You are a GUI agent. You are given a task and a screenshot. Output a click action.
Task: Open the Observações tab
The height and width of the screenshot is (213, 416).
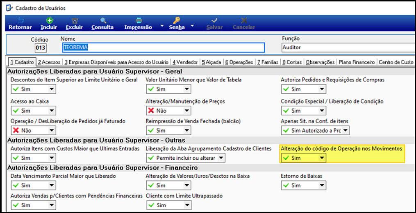coord(320,62)
